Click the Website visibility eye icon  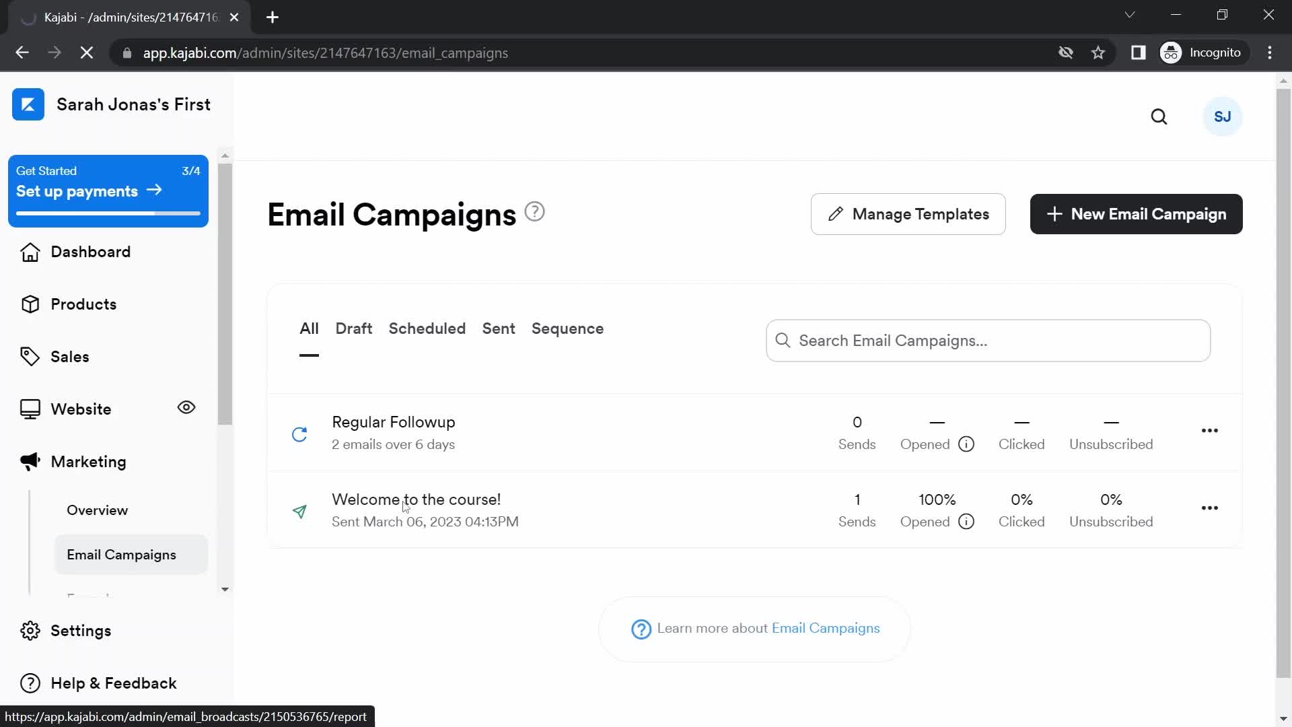tap(186, 407)
